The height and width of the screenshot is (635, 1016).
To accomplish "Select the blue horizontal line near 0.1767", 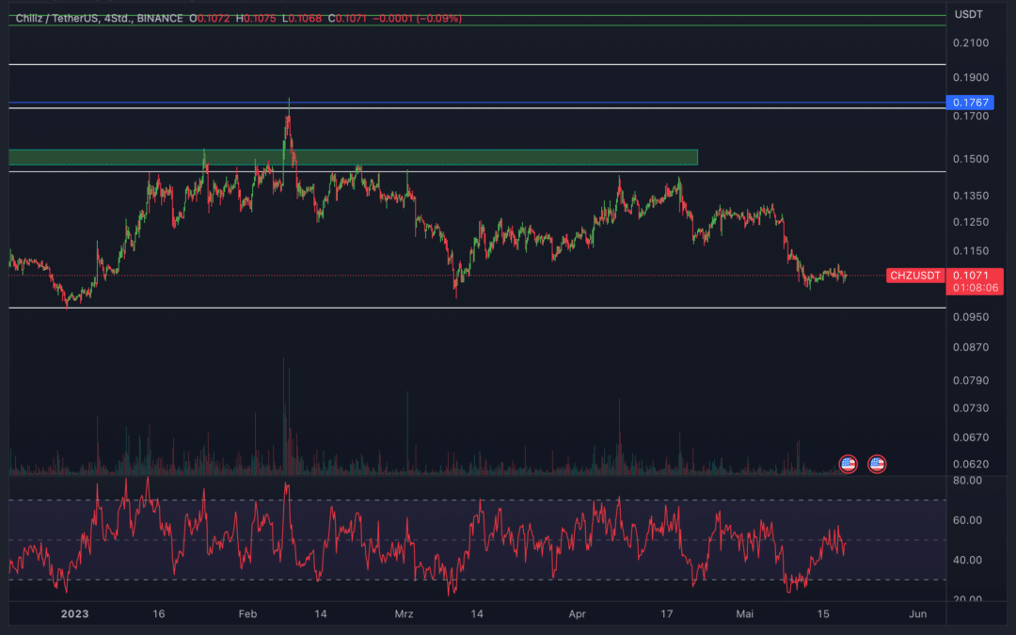I will (x=477, y=103).
